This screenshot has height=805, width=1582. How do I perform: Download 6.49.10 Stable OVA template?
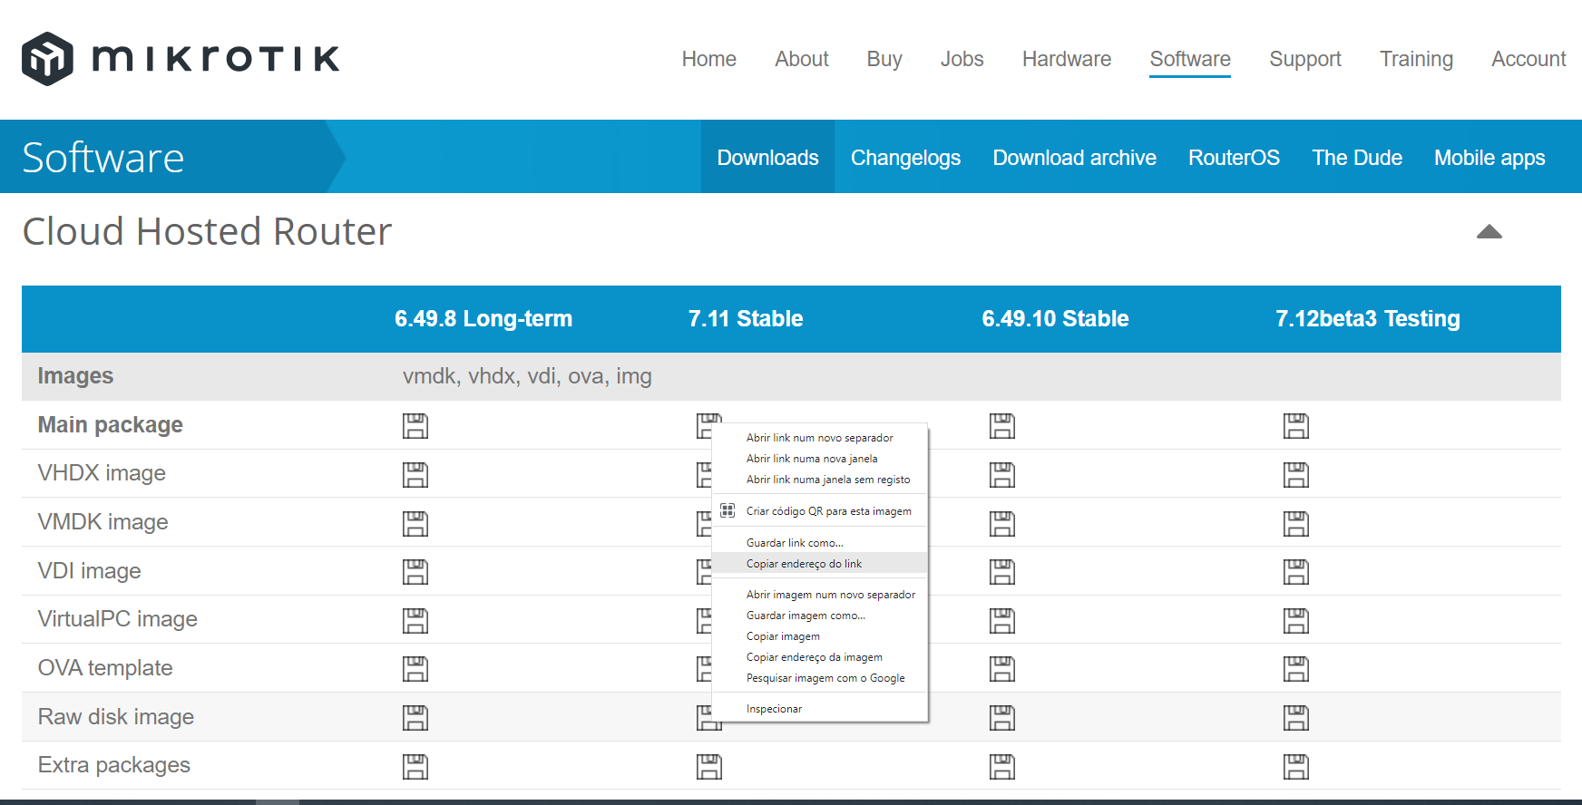coord(1002,669)
